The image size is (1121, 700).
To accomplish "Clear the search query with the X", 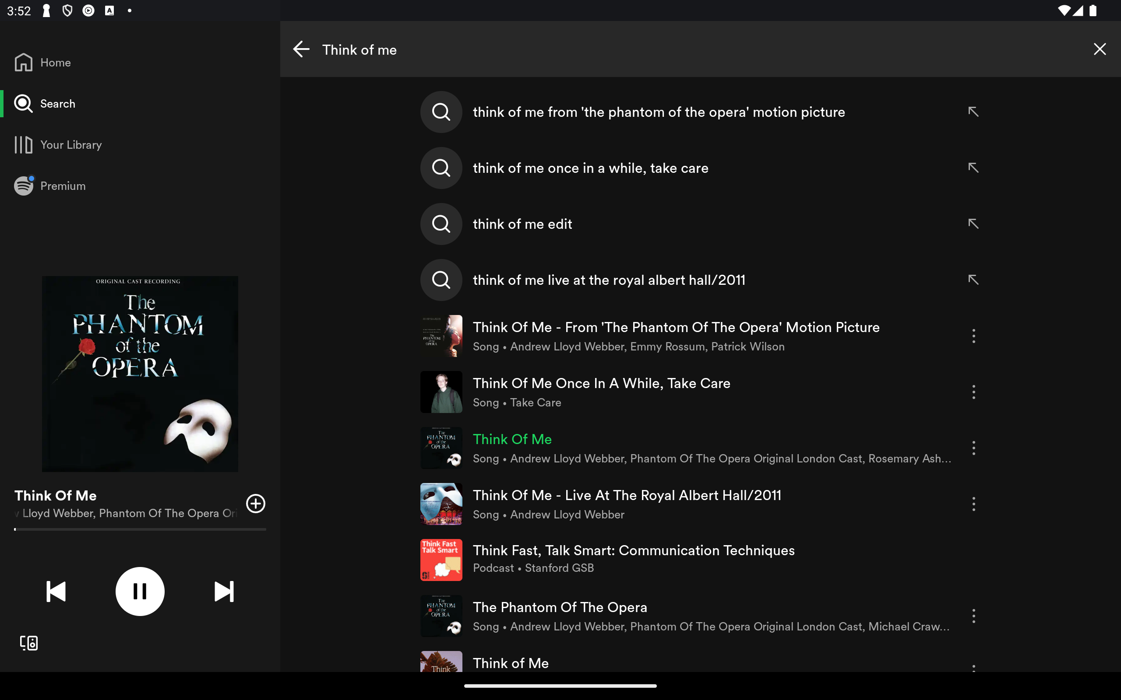I will pos(1100,49).
